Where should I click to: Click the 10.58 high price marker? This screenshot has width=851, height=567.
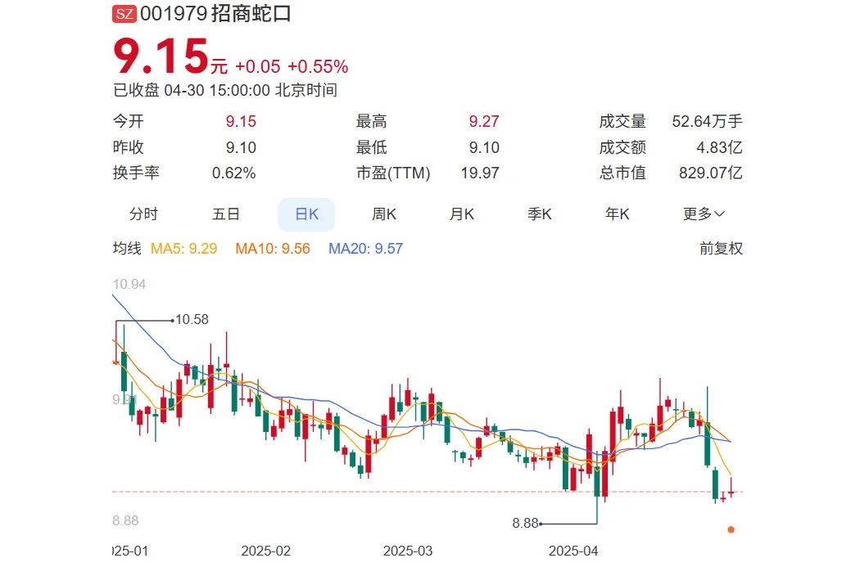point(192,320)
